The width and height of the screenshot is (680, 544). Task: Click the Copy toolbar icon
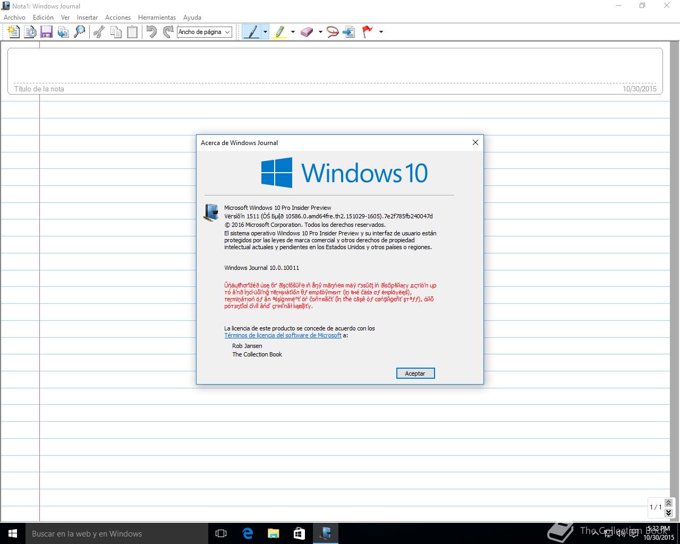pyautogui.click(x=116, y=32)
